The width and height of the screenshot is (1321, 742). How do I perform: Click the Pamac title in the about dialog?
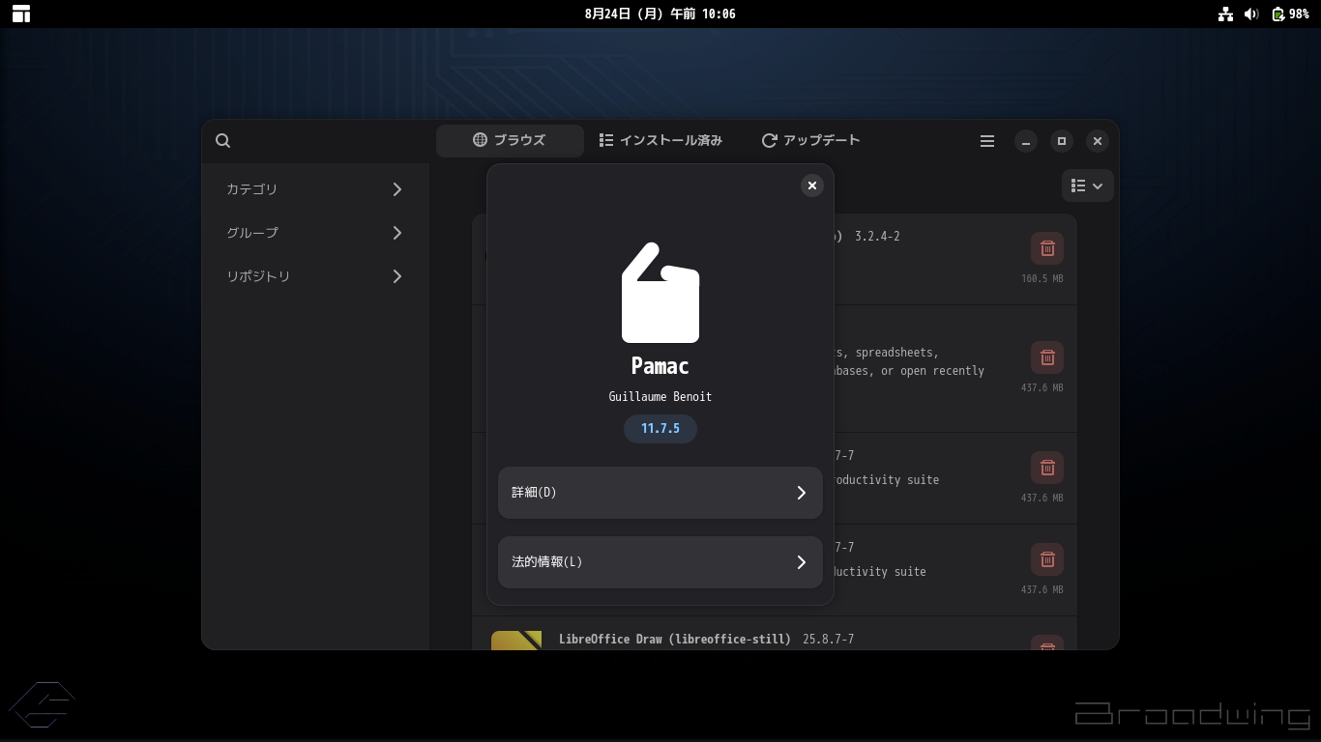(660, 366)
